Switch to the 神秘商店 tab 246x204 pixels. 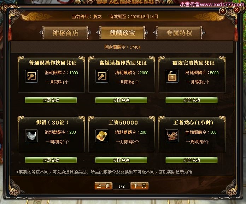tap(65, 33)
